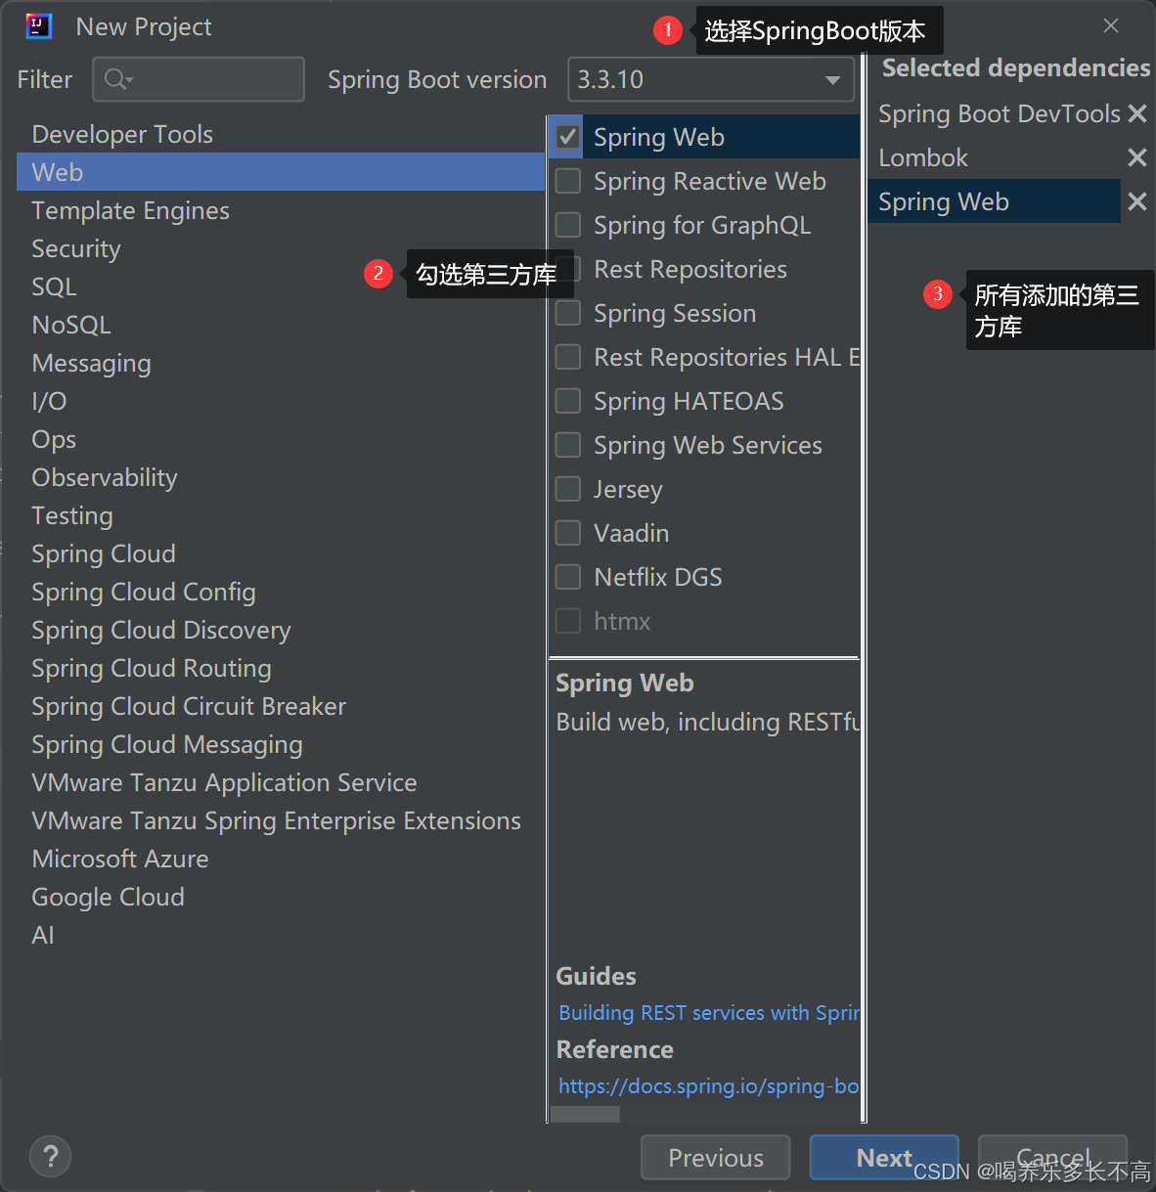Open the help question mark button
The height and width of the screenshot is (1192, 1156).
(51, 1157)
